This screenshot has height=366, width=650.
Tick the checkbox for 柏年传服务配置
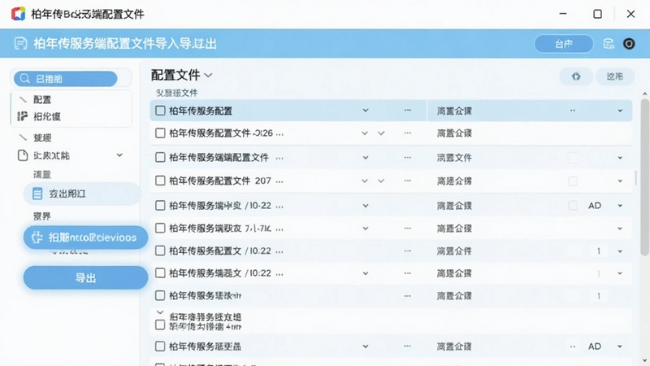pyautogui.click(x=160, y=111)
